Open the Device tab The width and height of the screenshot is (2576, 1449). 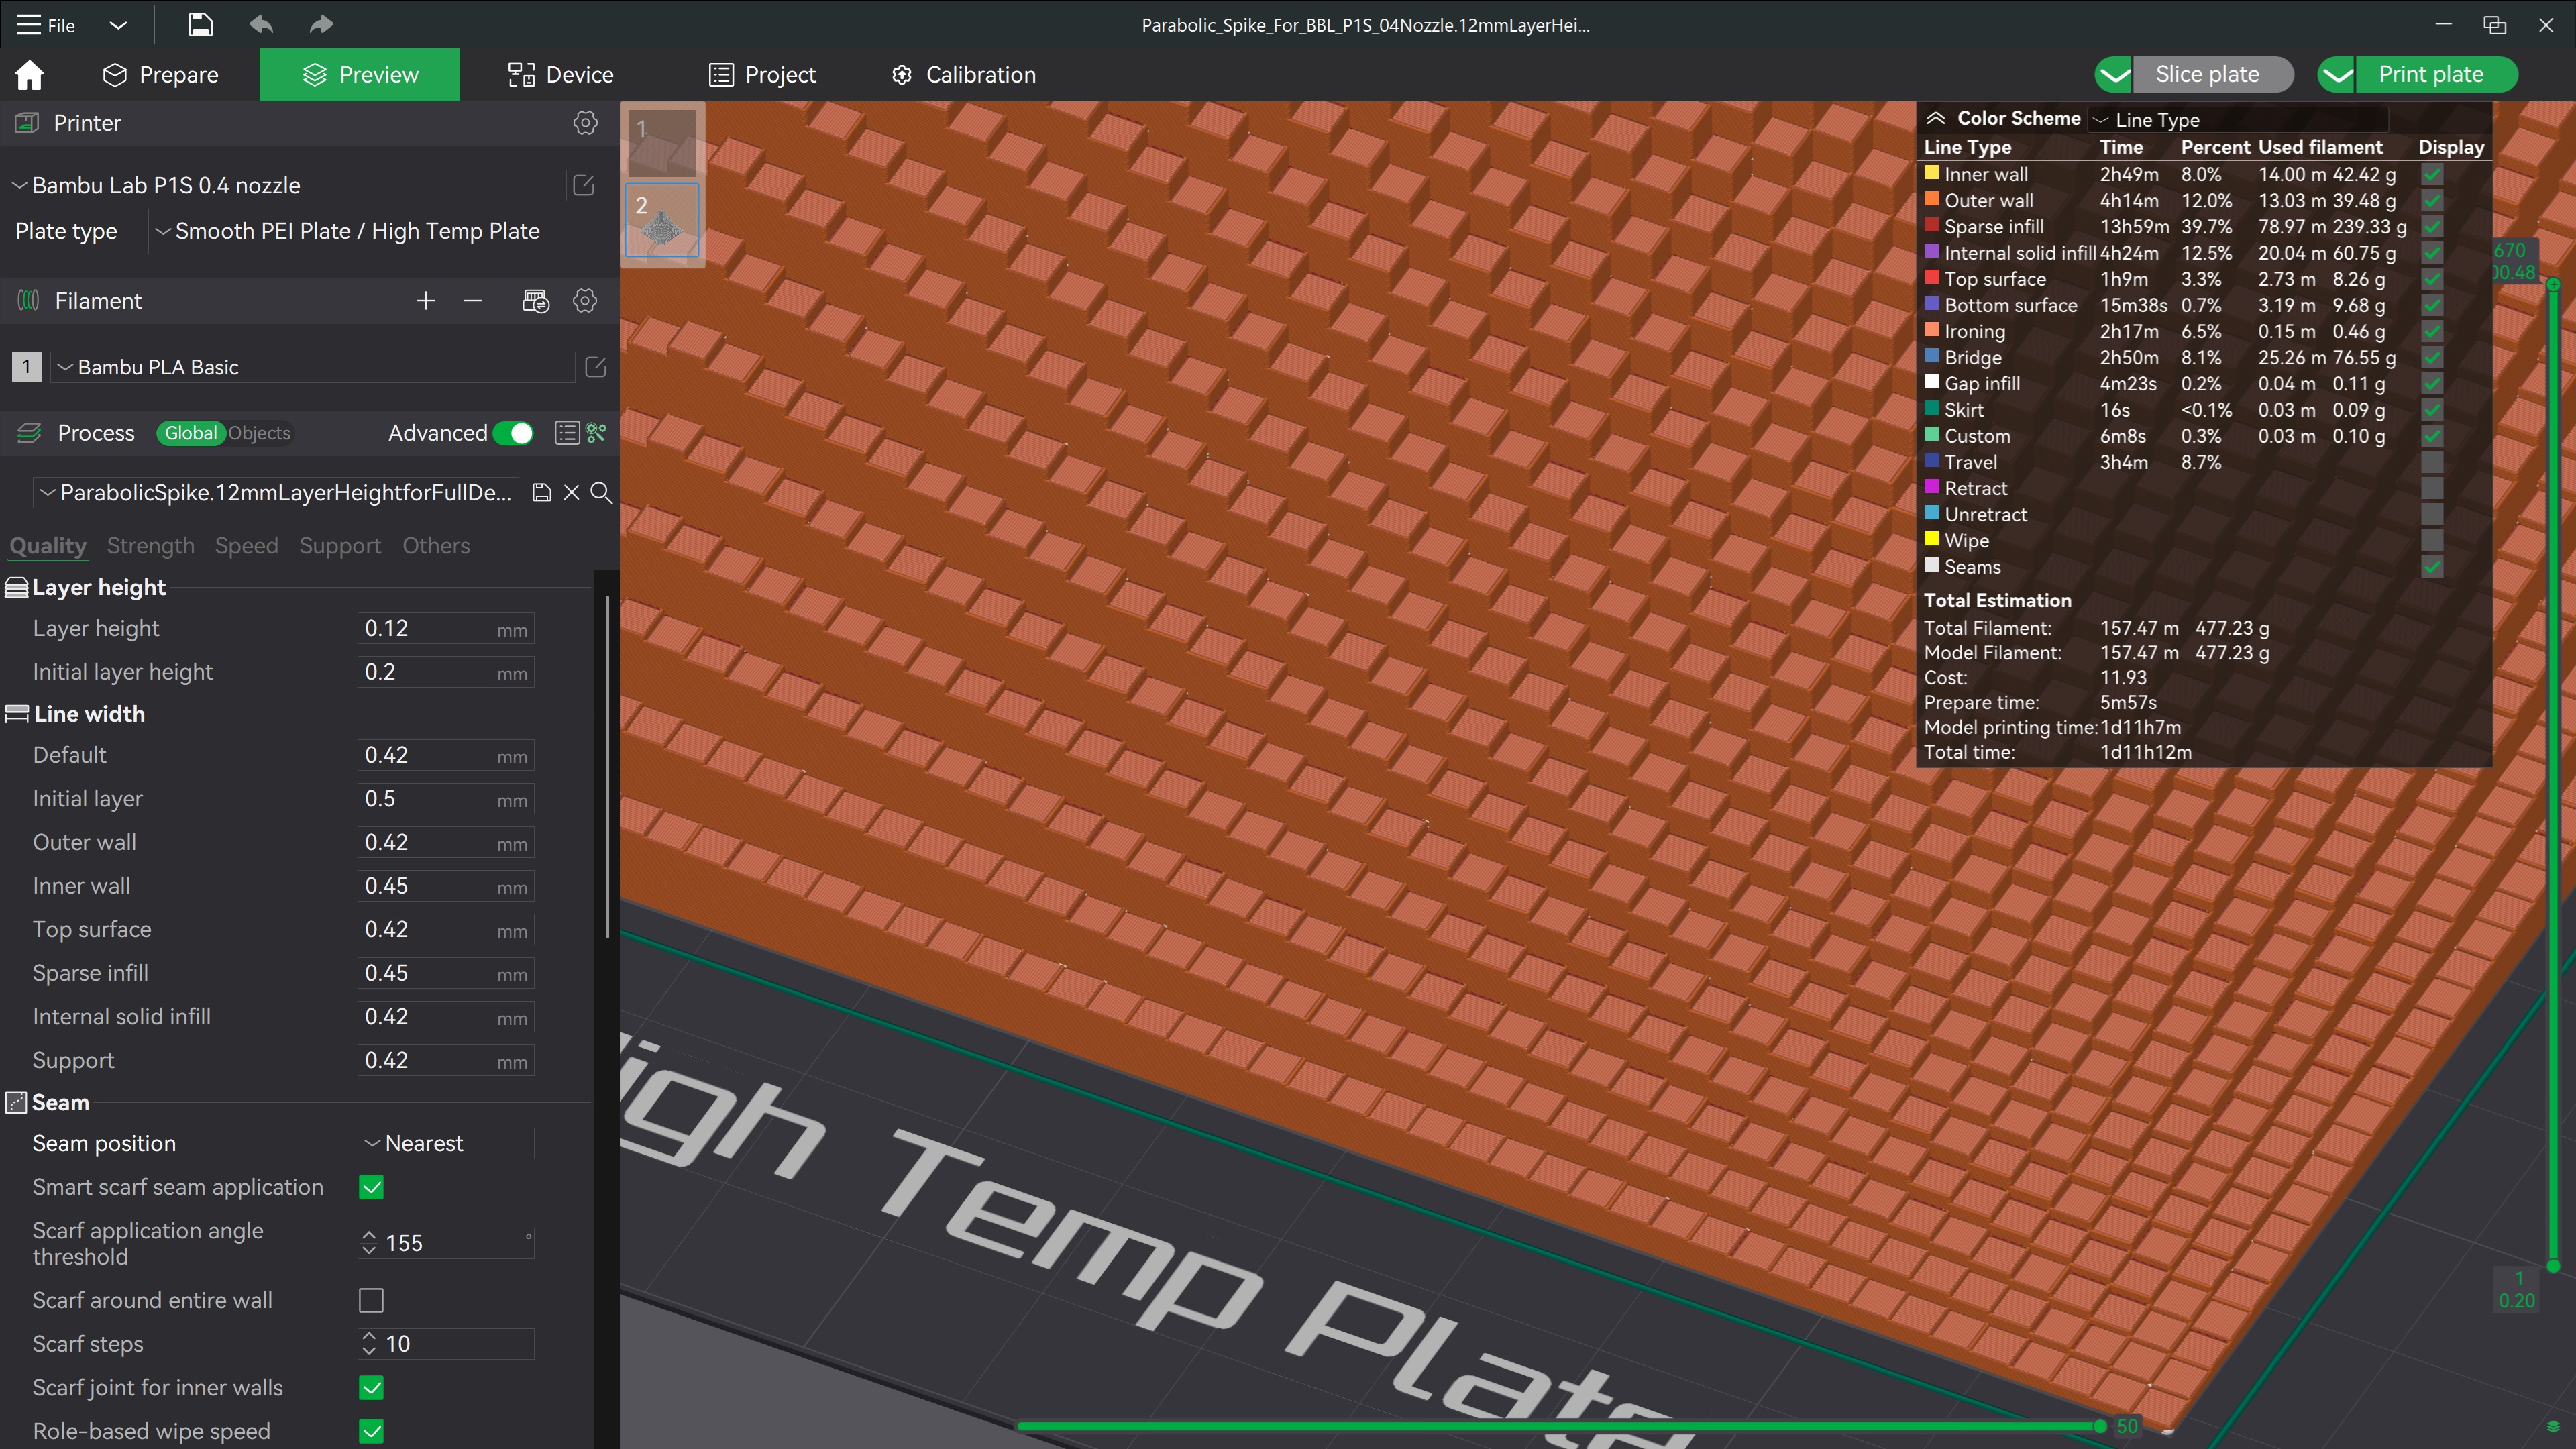click(560, 75)
